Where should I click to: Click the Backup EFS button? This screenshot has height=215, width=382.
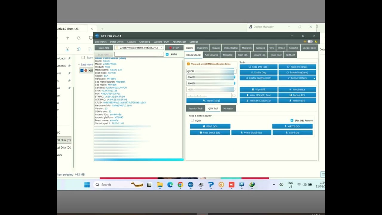coord(297,95)
